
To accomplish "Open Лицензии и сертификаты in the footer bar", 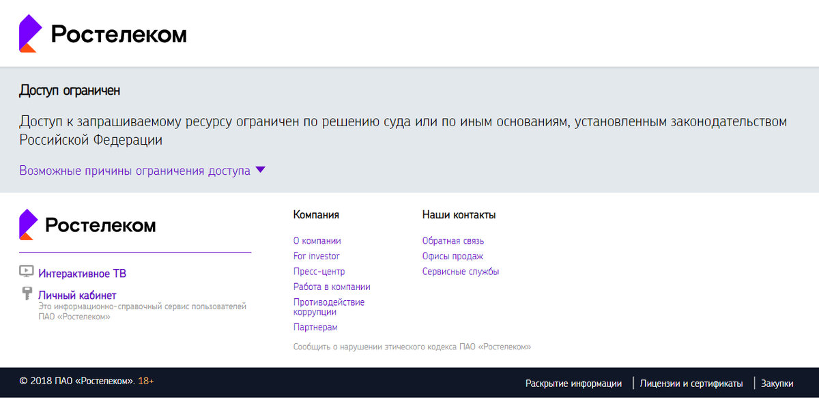I will click(691, 384).
